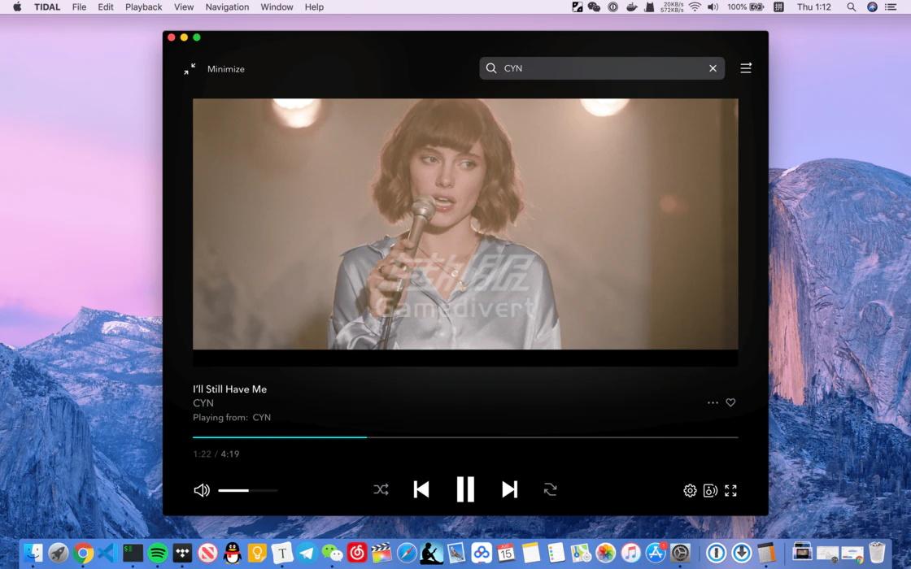Open the File menu
Viewport: 911px width, 569px height.
[x=79, y=7]
